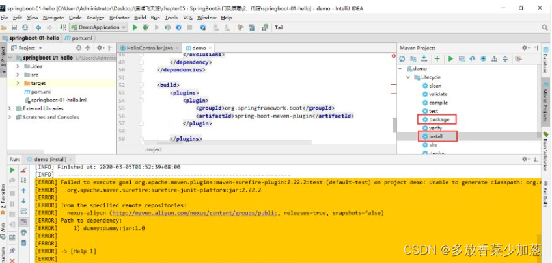Click the red error indicator atop editor gutter

[393, 56]
